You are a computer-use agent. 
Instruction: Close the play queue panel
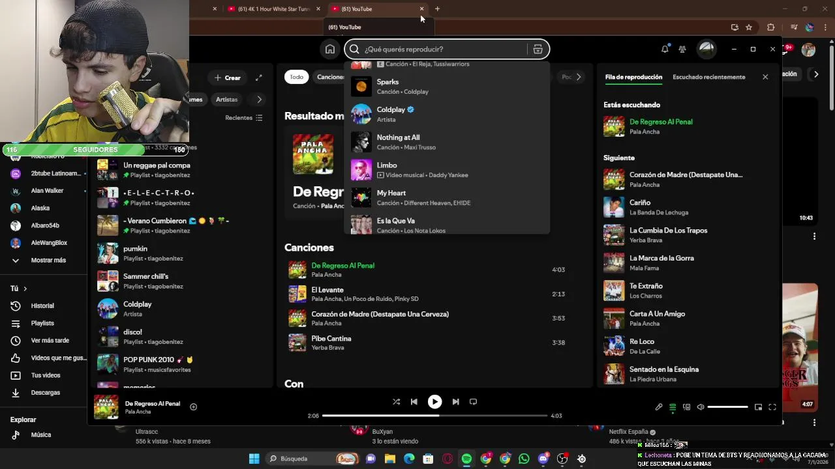765,77
